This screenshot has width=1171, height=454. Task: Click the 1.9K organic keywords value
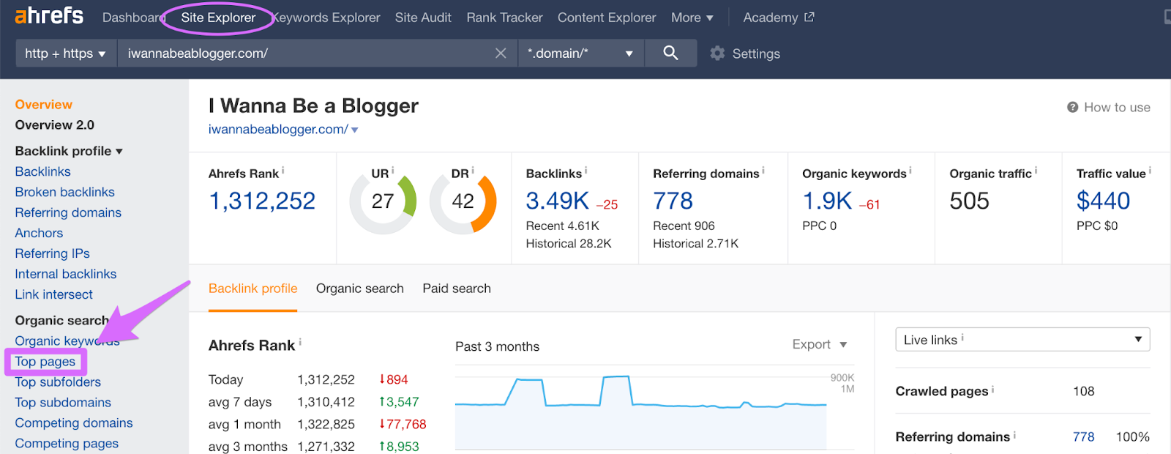(827, 201)
